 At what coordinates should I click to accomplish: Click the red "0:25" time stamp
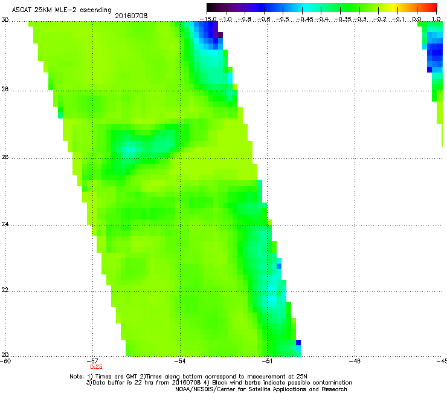click(x=96, y=367)
